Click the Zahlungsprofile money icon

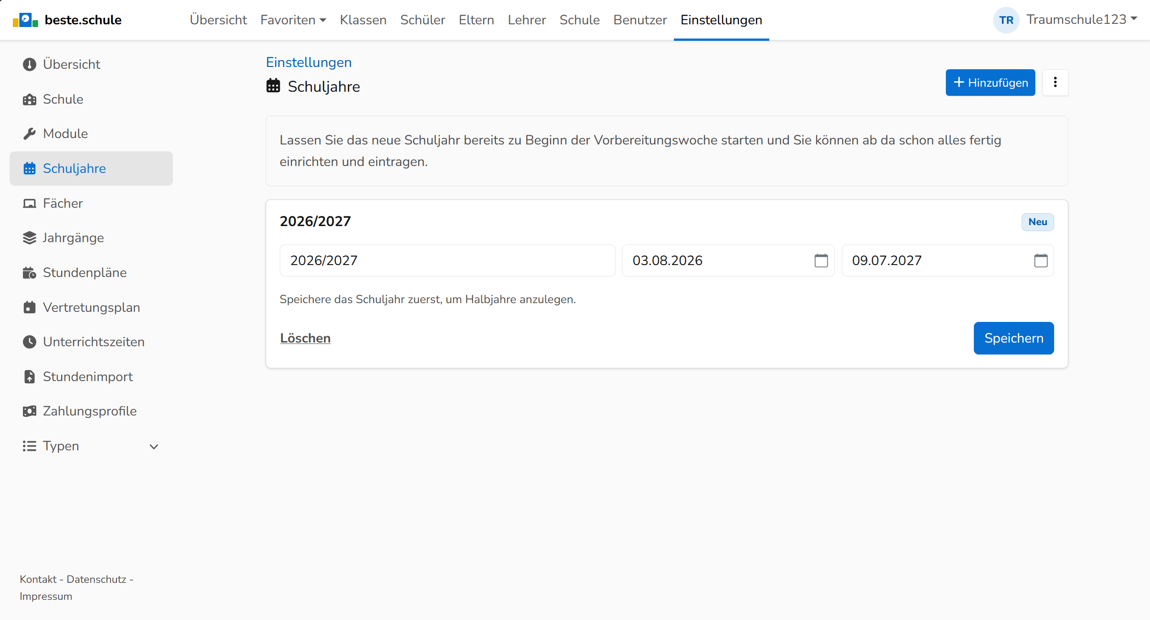(29, 411)
